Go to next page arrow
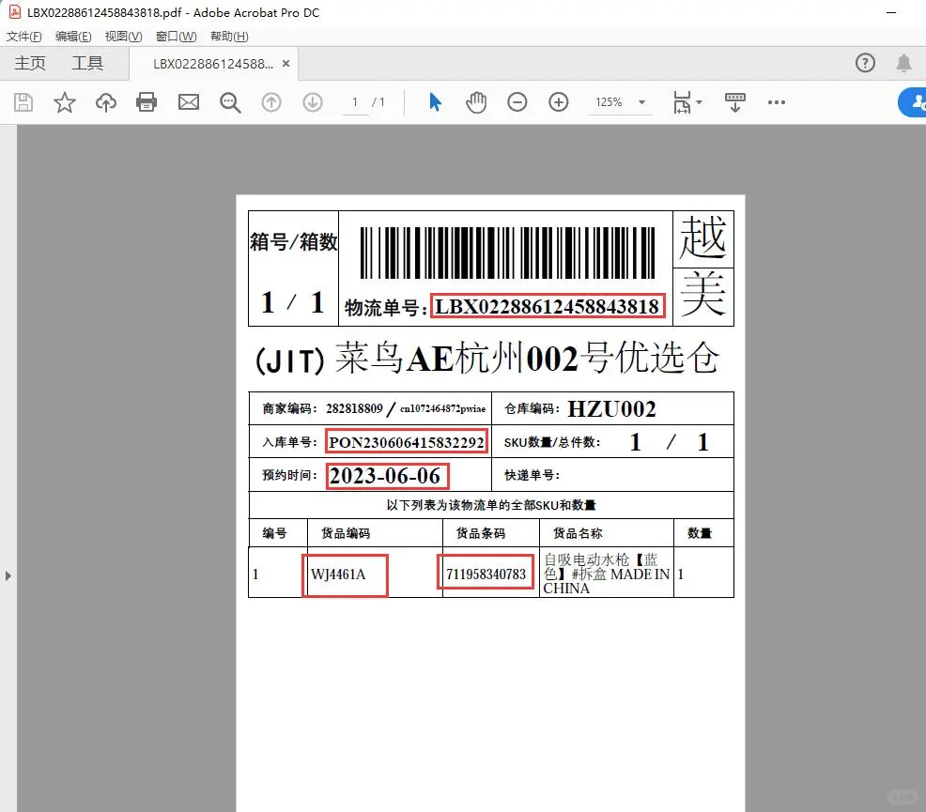 click(x=313, y=102)
